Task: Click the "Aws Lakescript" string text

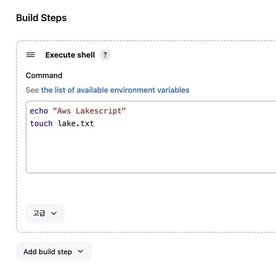Action: 89,111
